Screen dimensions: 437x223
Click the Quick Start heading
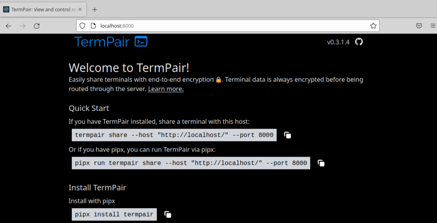pyautogui.click(x=89, y=108)
